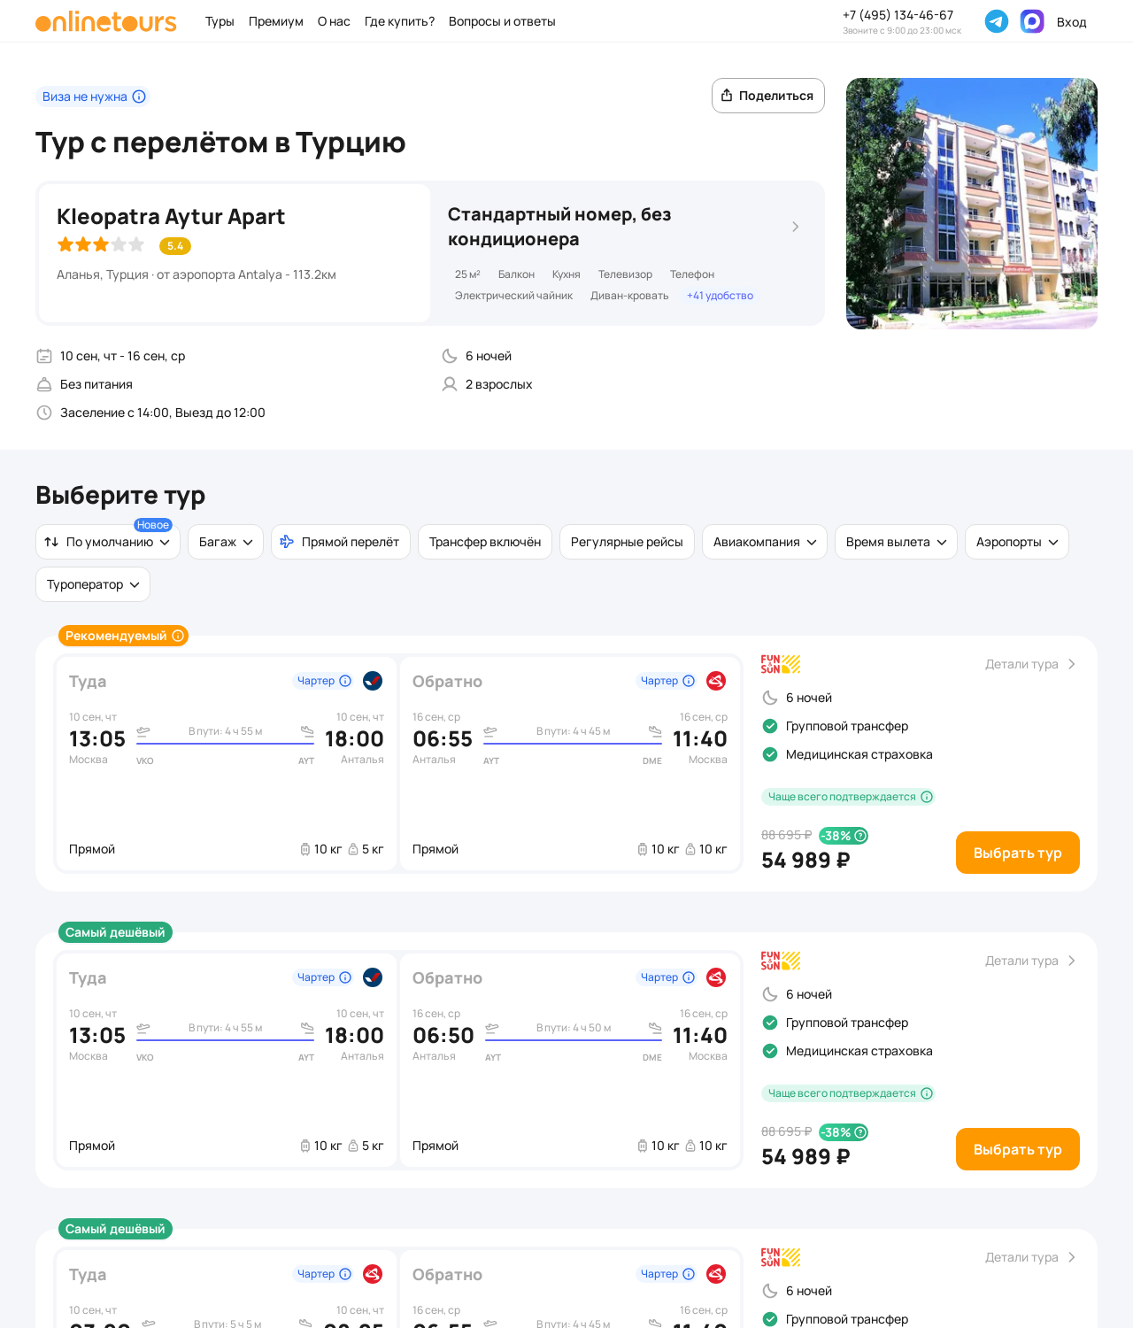Viewport: 1133px width, 1328px height.
Task: Click the '10 сен, чт - 16 сен, ср' dates
Action: 122,356
